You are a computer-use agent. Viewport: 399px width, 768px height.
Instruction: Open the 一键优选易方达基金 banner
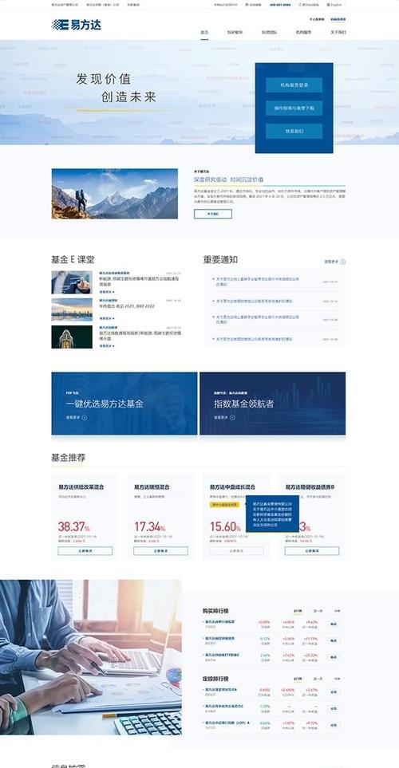tap(124, 404)
